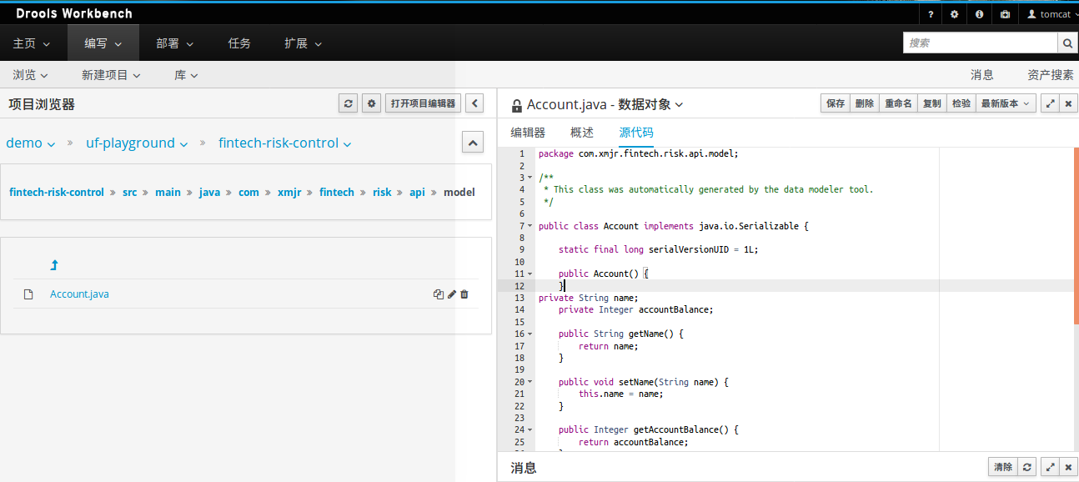The height and width of the screenshot is (482, 1079).
Task: Close the Account.java editor panel
Action: (x=1068, y=103)
